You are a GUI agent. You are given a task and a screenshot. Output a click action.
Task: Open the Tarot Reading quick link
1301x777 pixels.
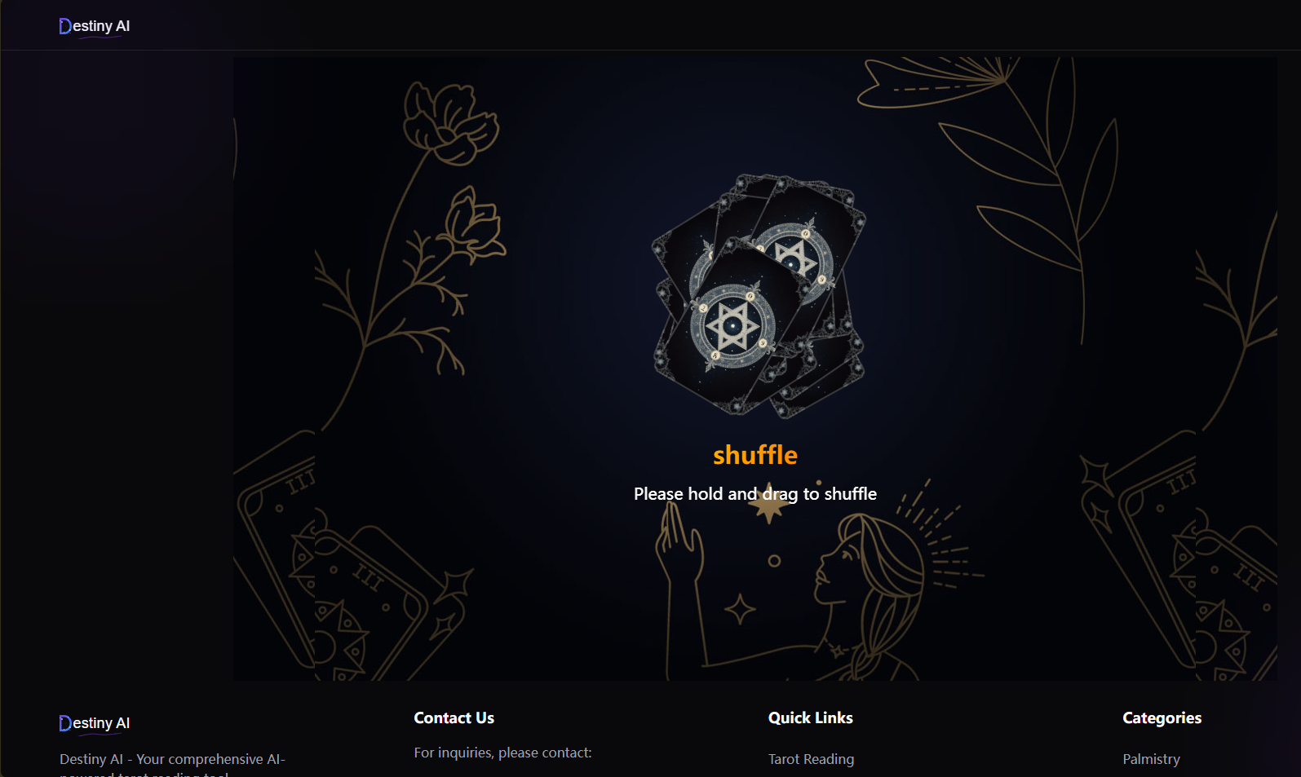(x=811, y=759)
